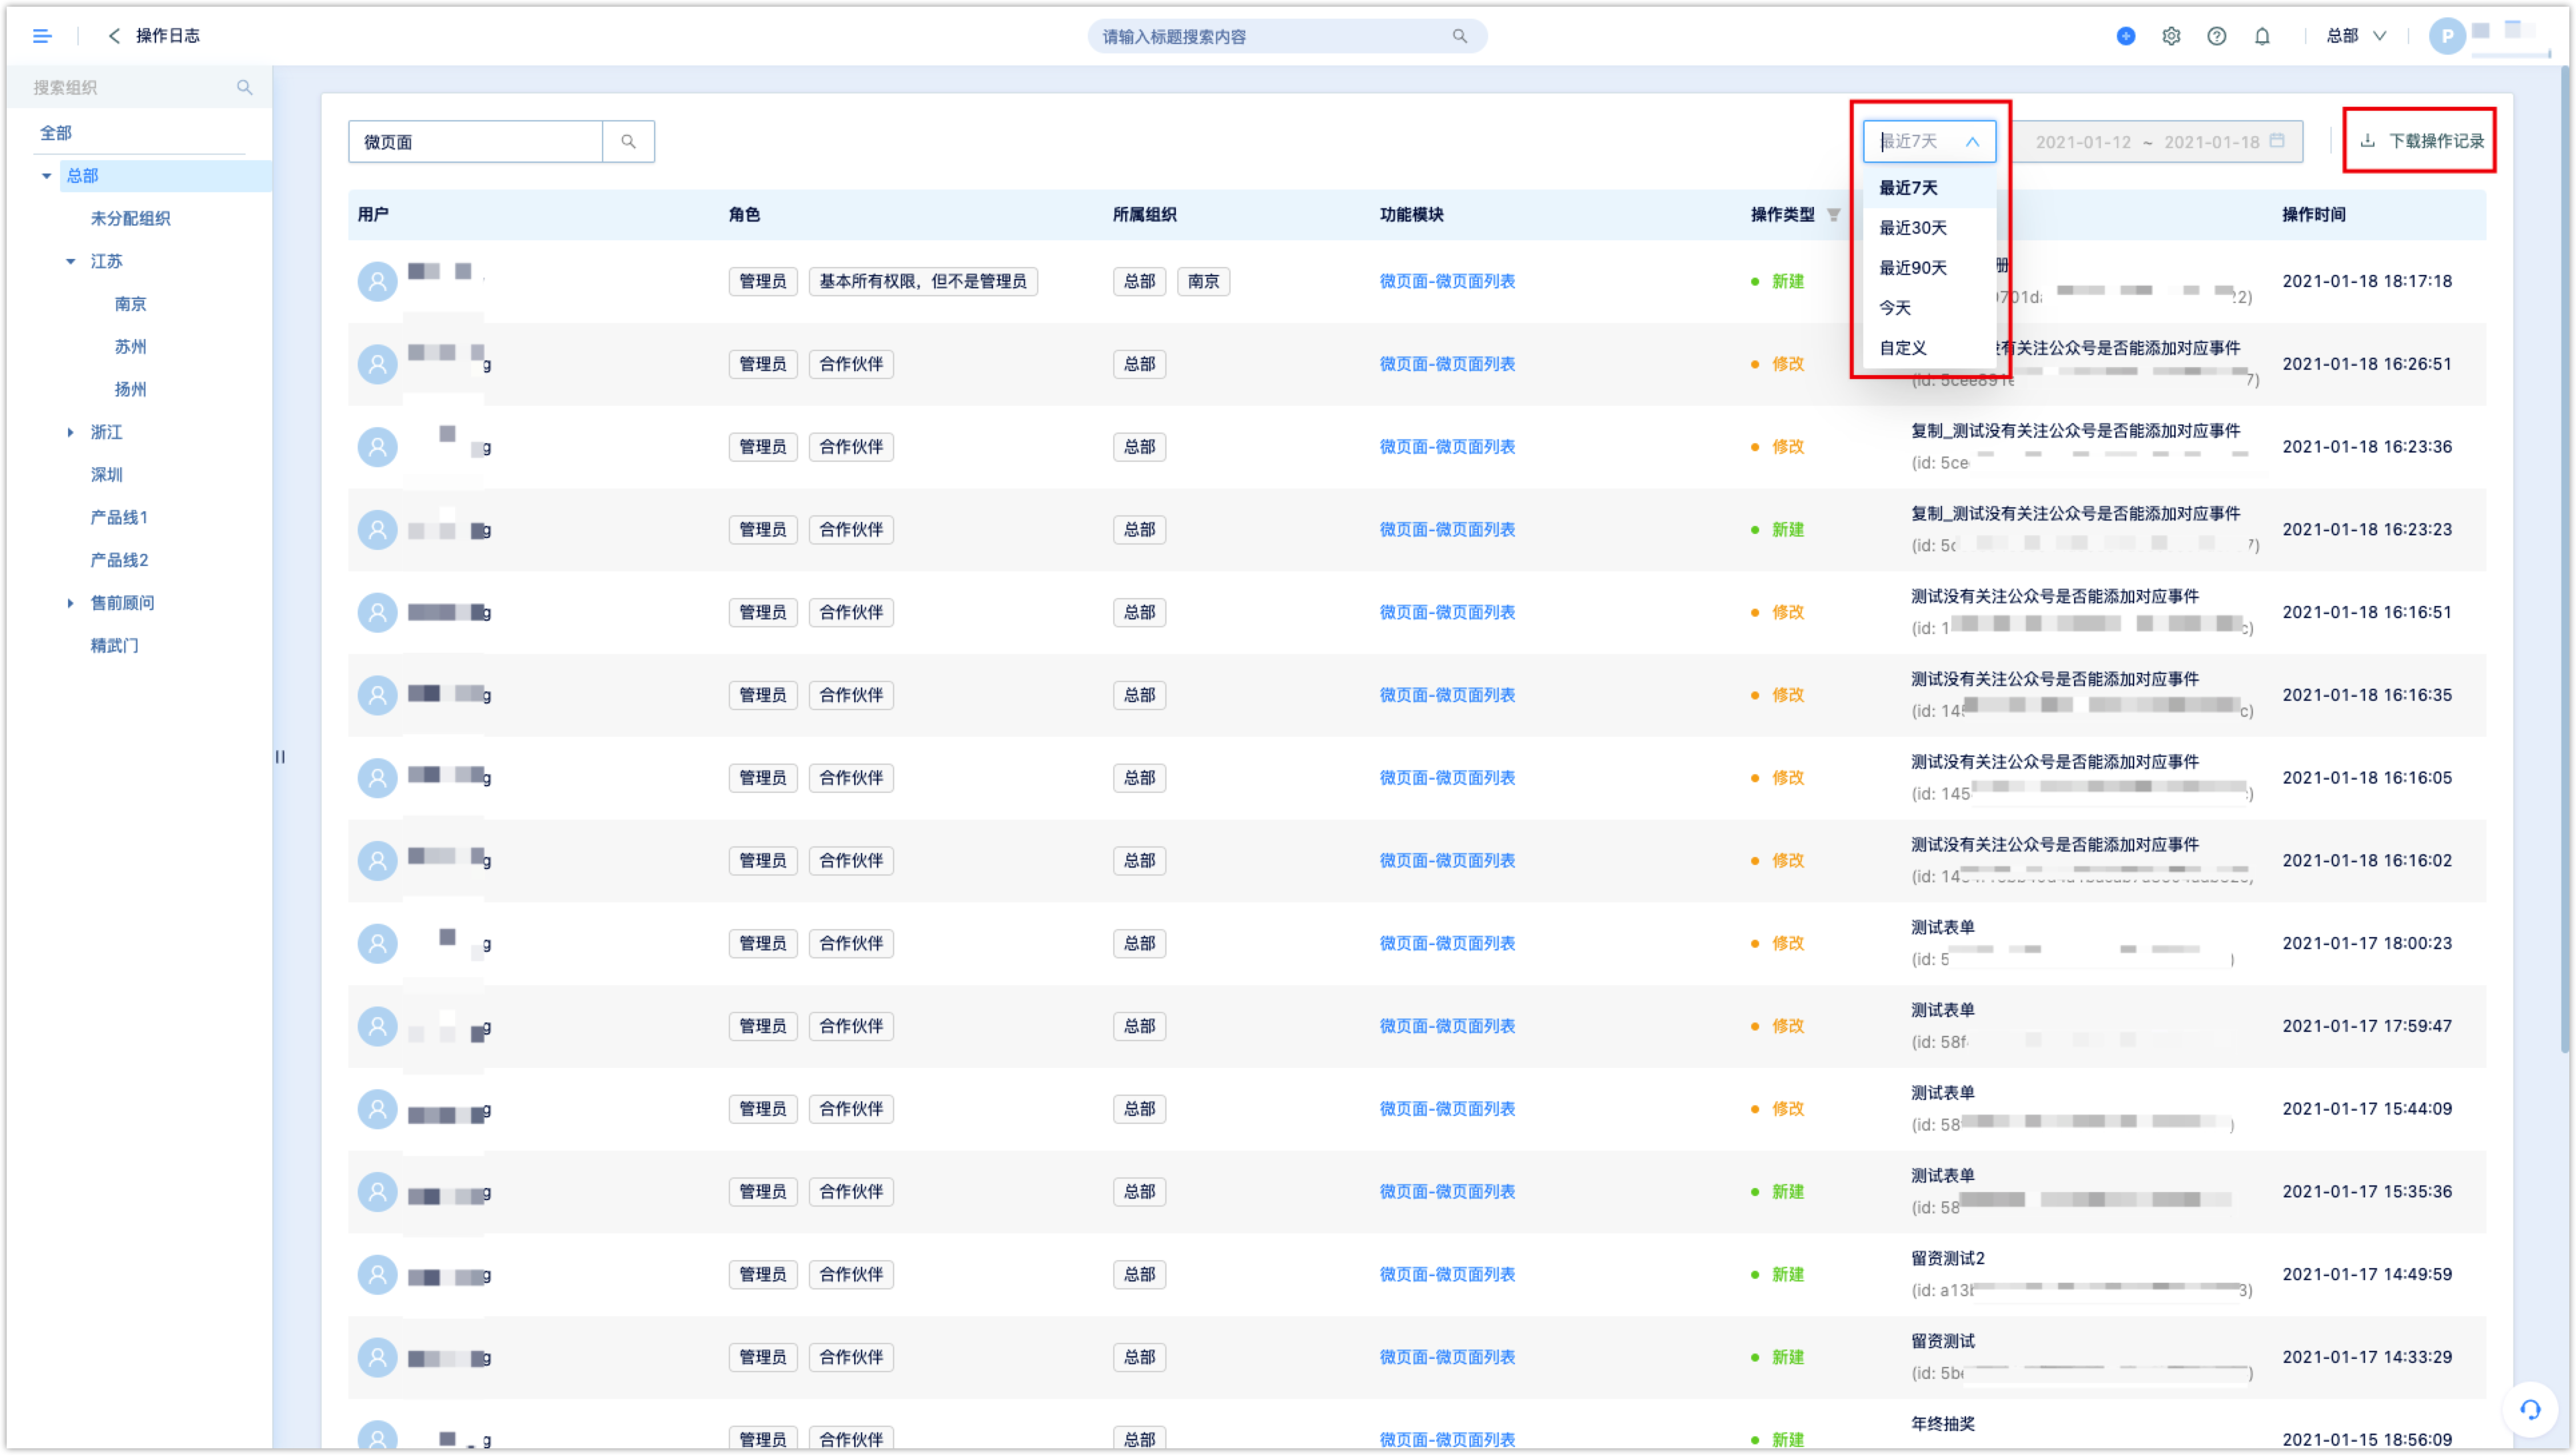Click user avatar in 16:26:51 row
Screen dimensions: 2576x1455
tap(377, 365)
